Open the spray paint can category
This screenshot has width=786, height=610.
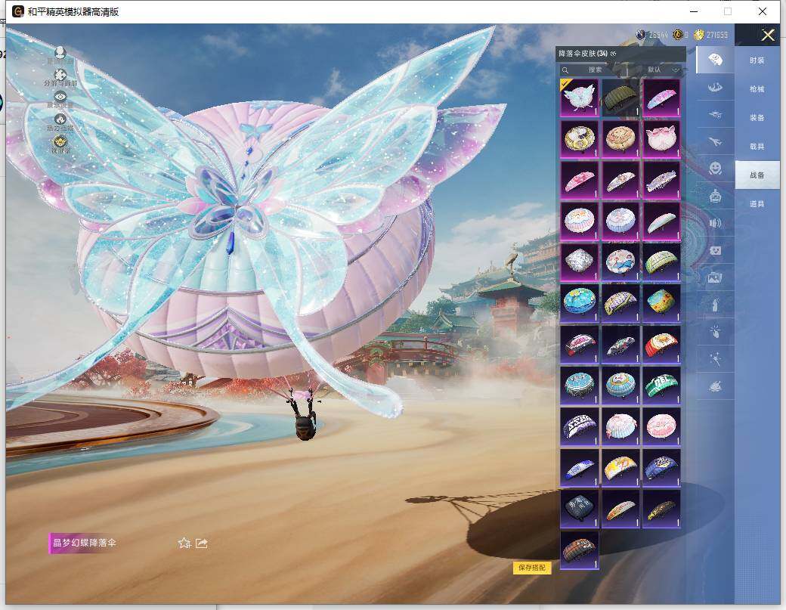coord(714,304)
